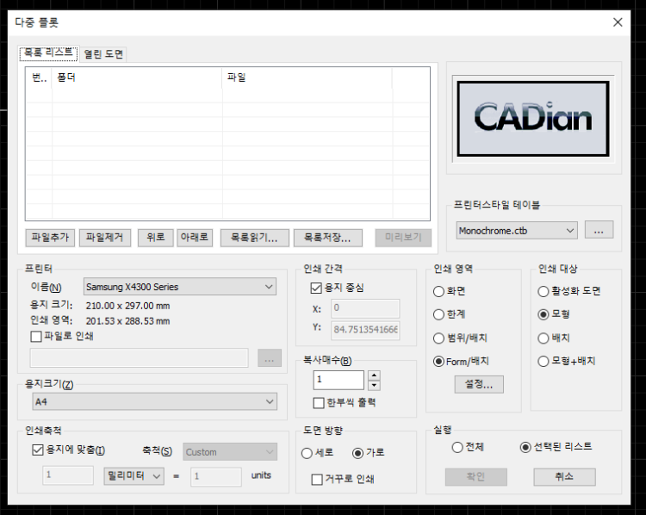Click the 파일추가 button
This screenshot has width=646, height=515.
click(x=50, y=238)
